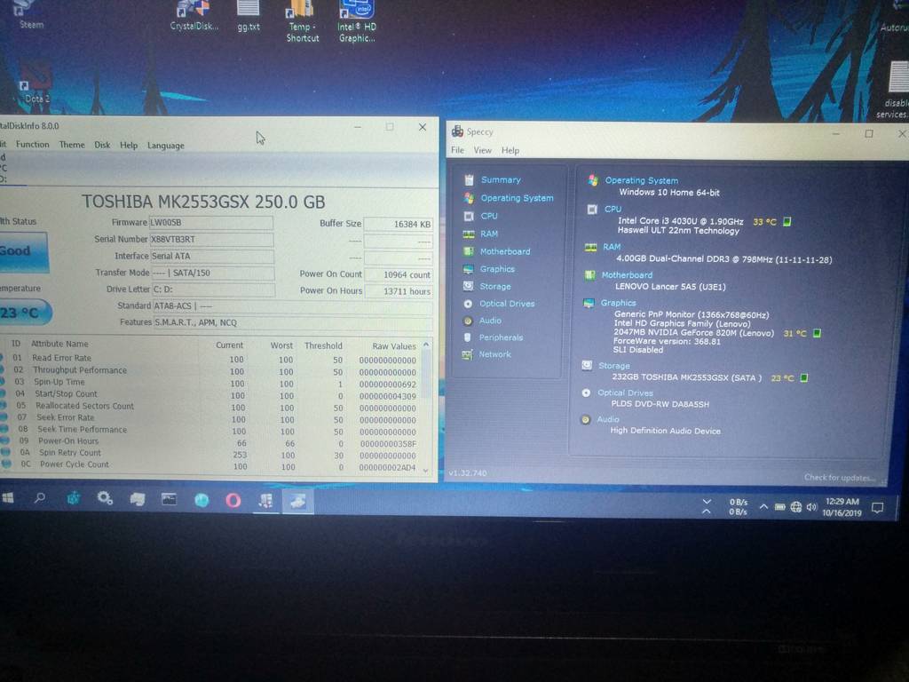Open taskbar Search magnifier icon
Image resolution: width=909 pixels, height=682 pixels.
pos(40,497)
